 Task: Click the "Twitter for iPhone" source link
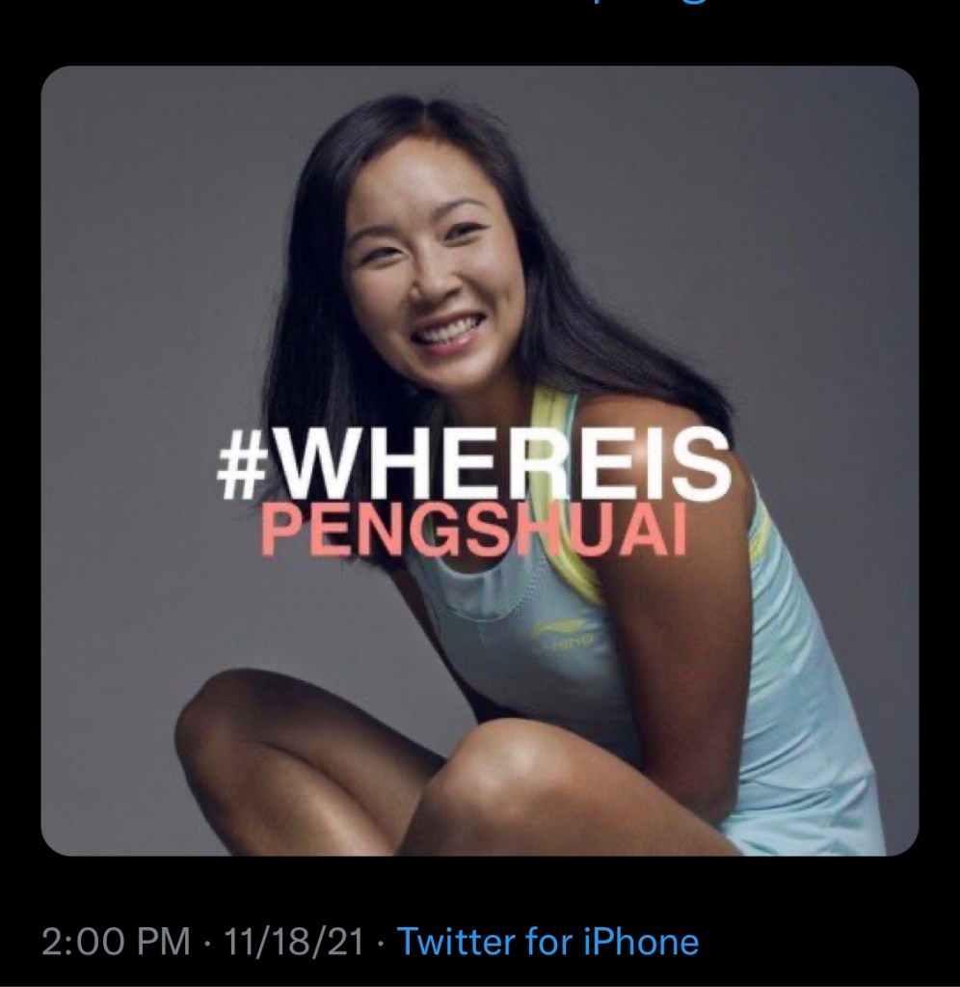(548, 943)
